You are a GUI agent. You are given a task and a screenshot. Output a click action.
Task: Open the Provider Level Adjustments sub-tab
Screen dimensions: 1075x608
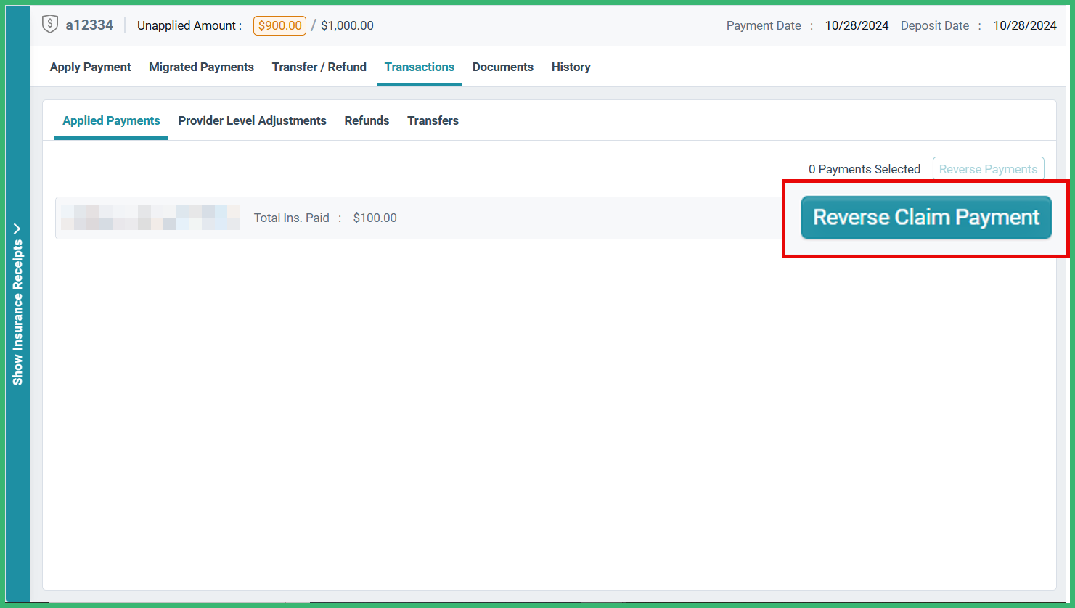coord(252,120)
